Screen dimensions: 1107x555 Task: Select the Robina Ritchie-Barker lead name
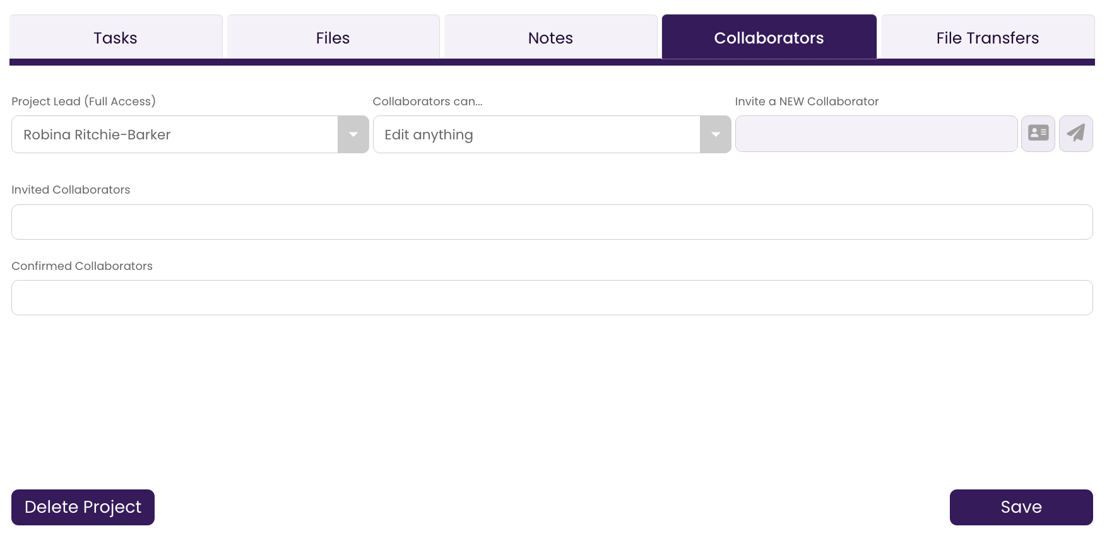point(97,134)
